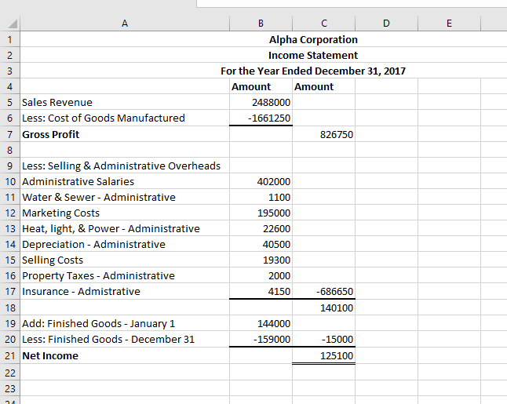Click 'Heat, light, & Power - Administrative' cell
Screen dimensions: 507x404
pyautogui.click(x=125, y=228)
